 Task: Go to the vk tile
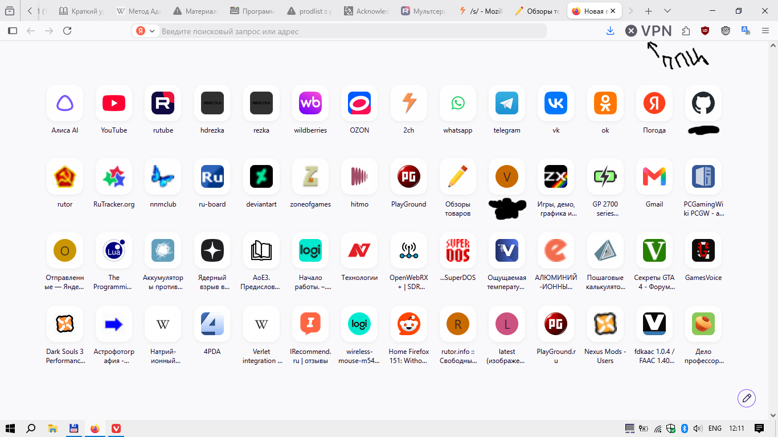(556, 103)
